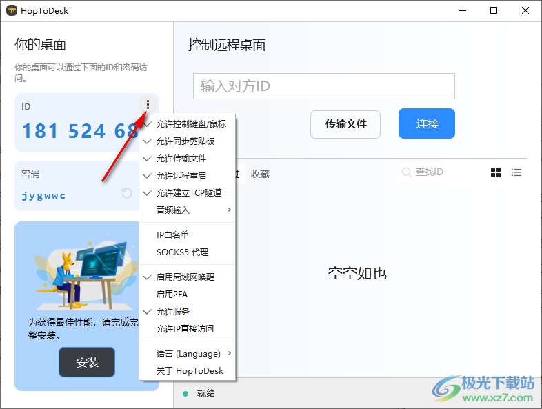The width and height of the screenshot is (542, 409).
Task: Click the search magnifier icon in 查找ID
Action: (x=407, y=172)
